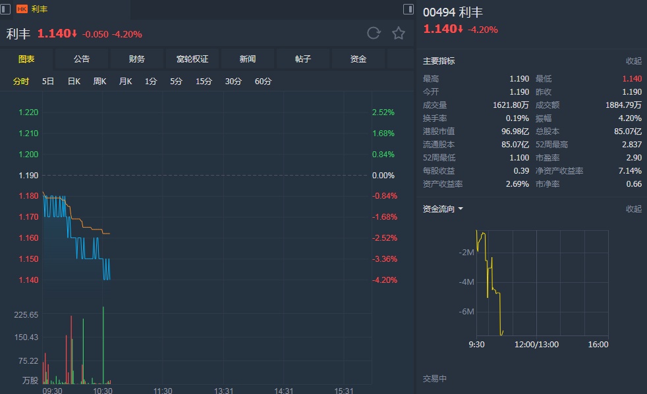Toggle the left sidebar panel icon
The width and height of the screenshot is (647, 394).
click(x=6, y=9)
